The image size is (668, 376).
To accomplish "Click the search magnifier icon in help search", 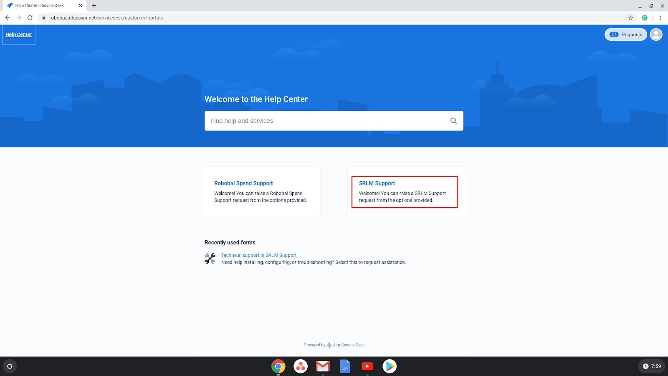I will coord(453,121).
